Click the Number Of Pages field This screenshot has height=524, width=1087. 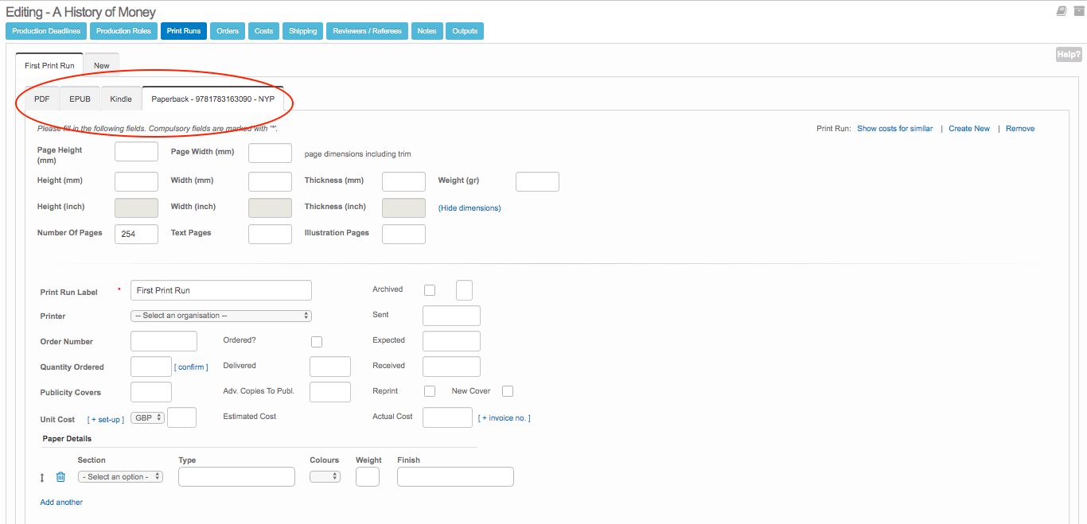click(x=136, y=235)
